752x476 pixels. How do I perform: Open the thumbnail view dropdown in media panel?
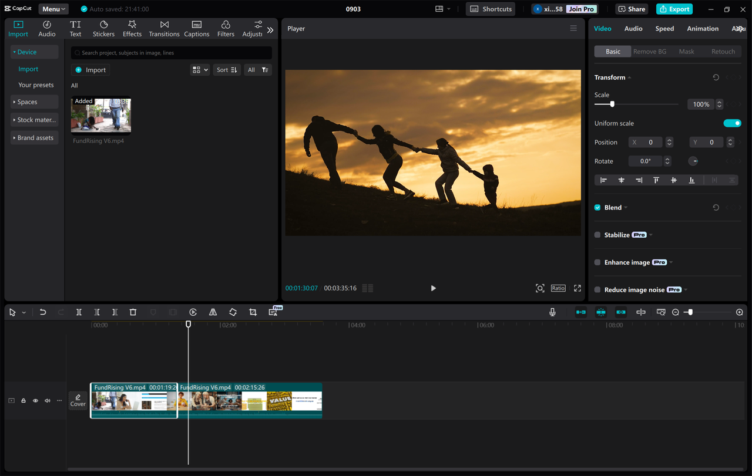[x=200, y=69]
